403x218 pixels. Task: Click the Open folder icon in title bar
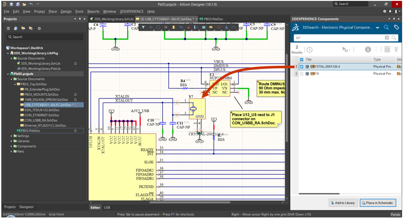24,4
